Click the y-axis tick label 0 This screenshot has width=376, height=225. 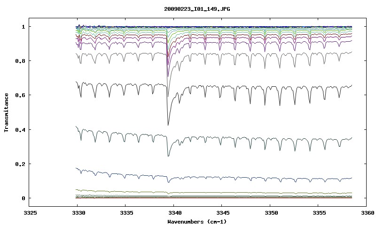pyautogui.click(x=23, y=198)
